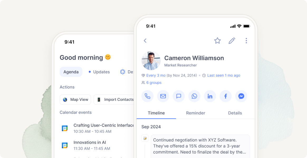Open Cameron Williamson's profile photo
The height and width of the screenshot is (158, 307).
pyautogui.click(x=151, y=61)
